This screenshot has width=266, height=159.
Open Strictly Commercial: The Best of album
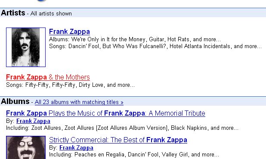118,140
